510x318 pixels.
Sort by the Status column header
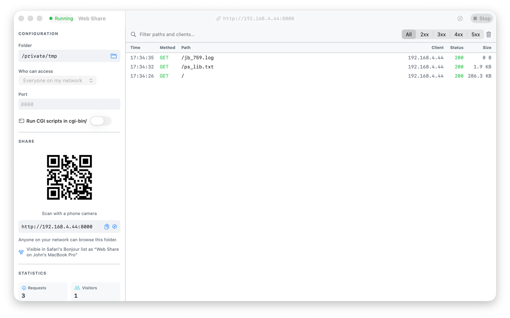click(457, 48)
